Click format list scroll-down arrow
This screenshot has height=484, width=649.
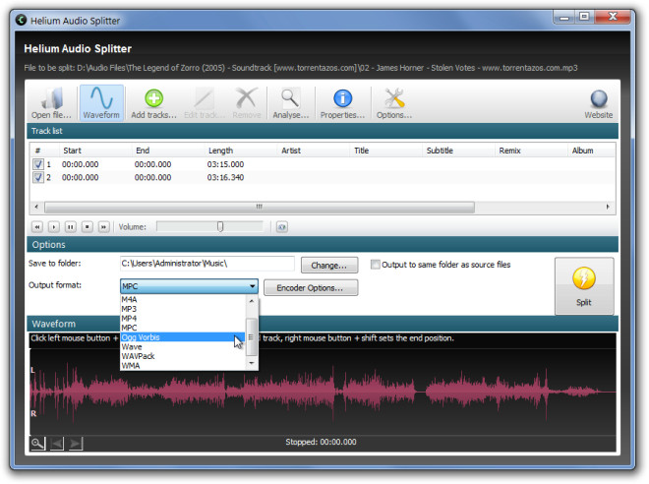252,363
